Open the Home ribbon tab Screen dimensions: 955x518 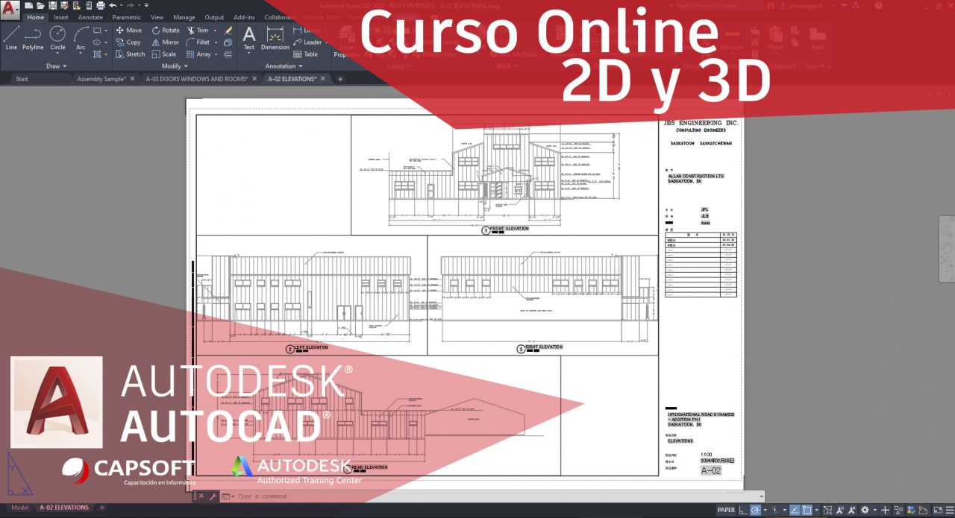[35, 17]
